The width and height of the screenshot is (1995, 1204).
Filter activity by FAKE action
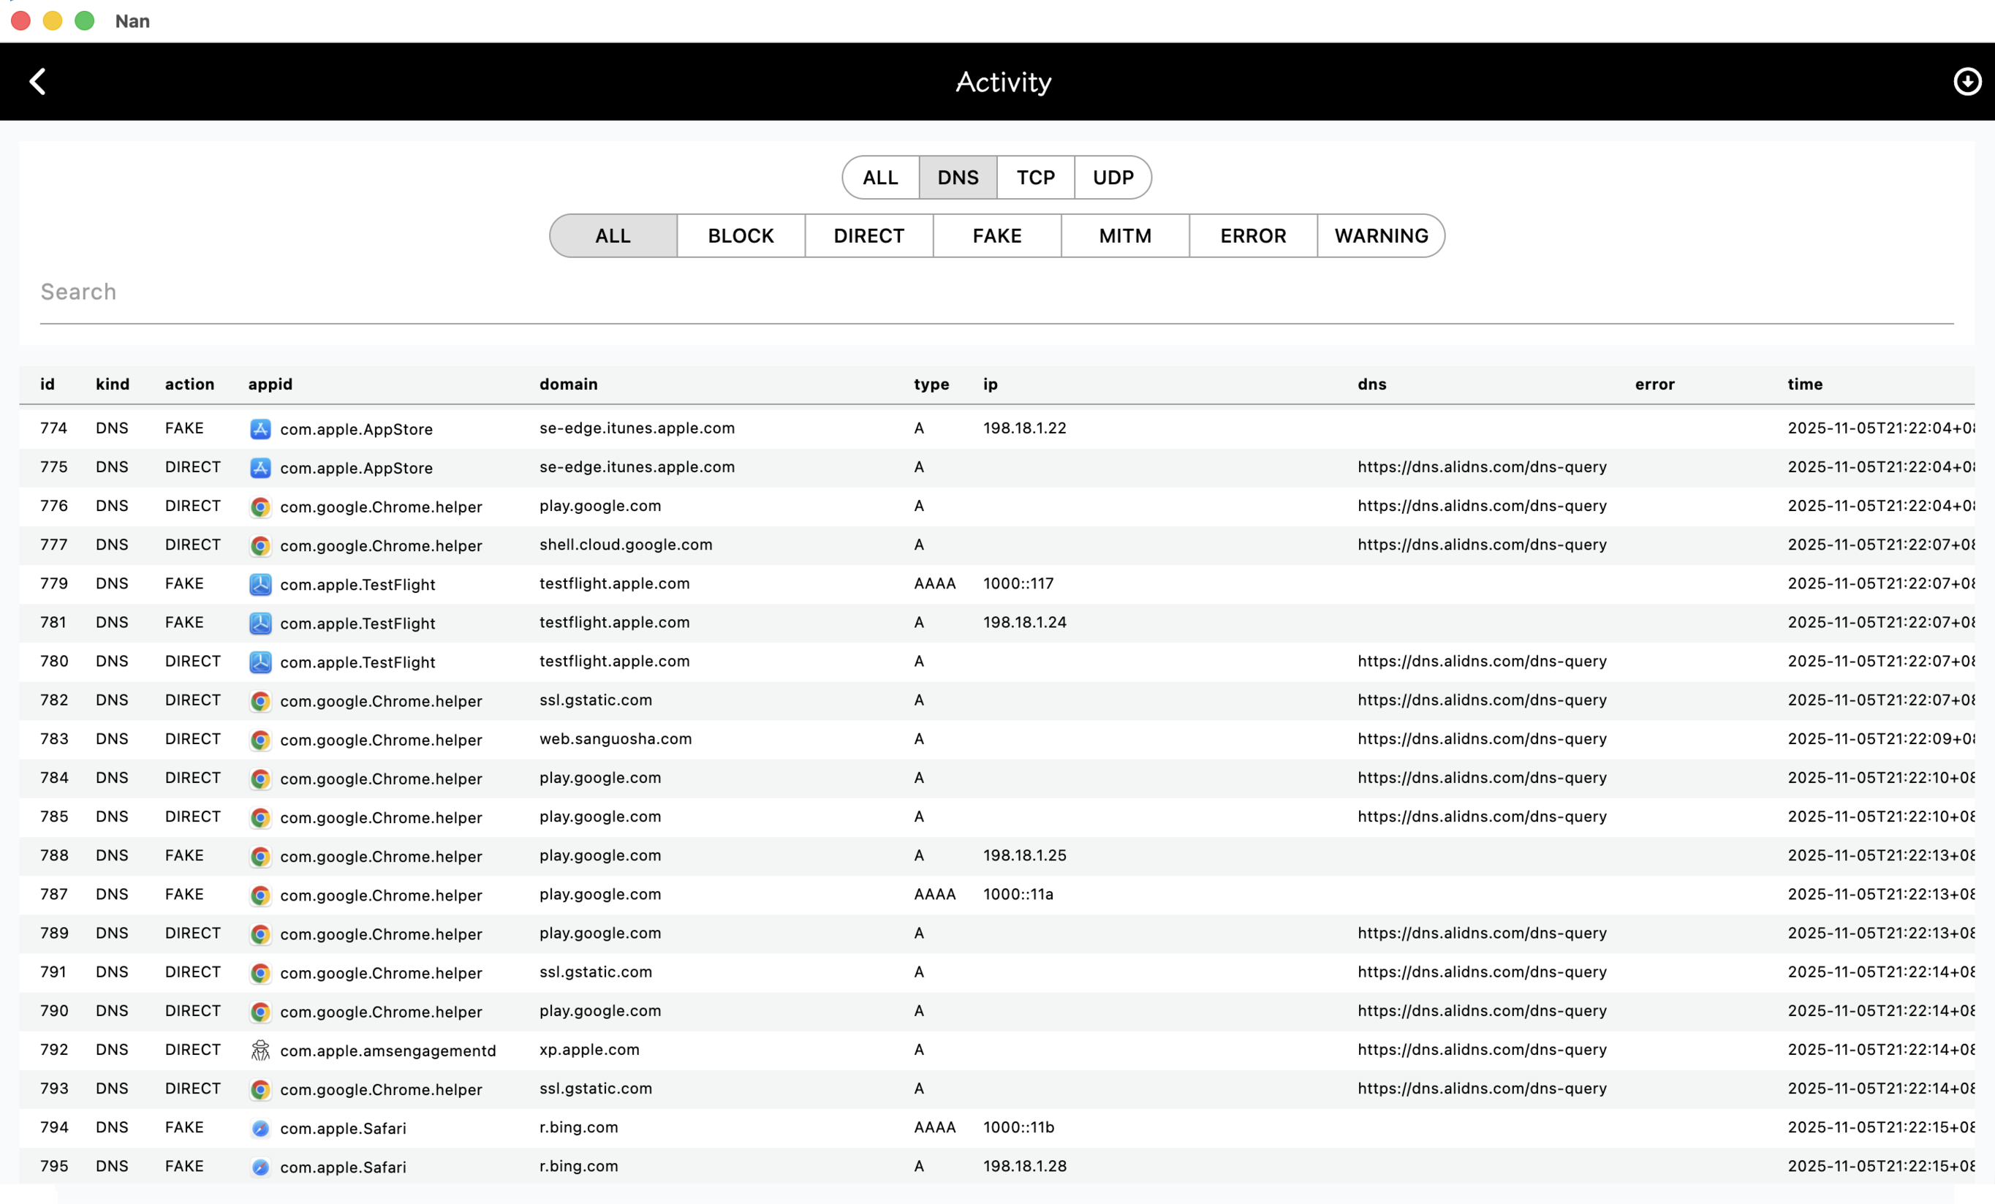click(996, 235)
